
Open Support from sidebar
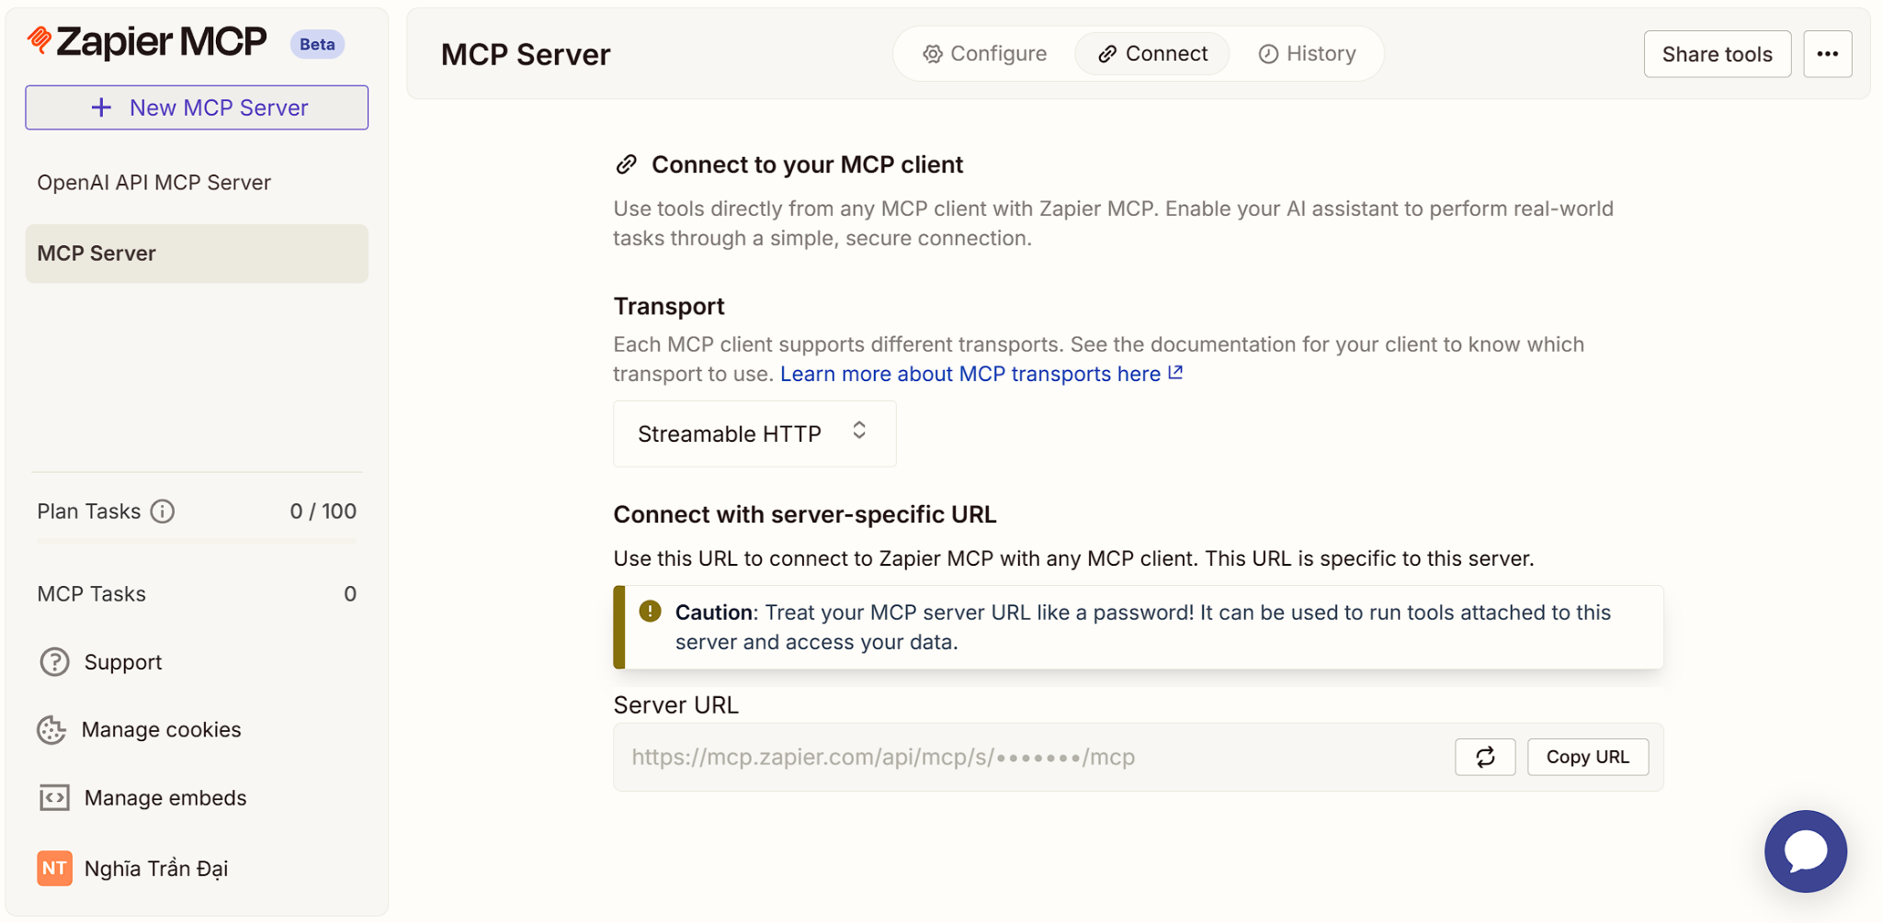click(122, 662)
